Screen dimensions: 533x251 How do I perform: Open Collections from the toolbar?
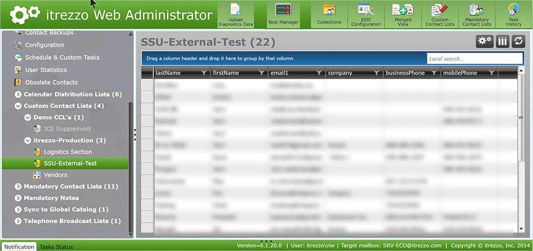click(329, 15)
